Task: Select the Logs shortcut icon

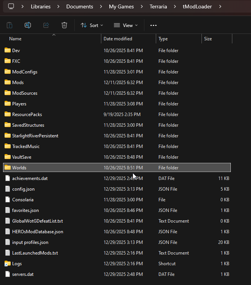Action: pyautogui.click(x=8, y=263)
